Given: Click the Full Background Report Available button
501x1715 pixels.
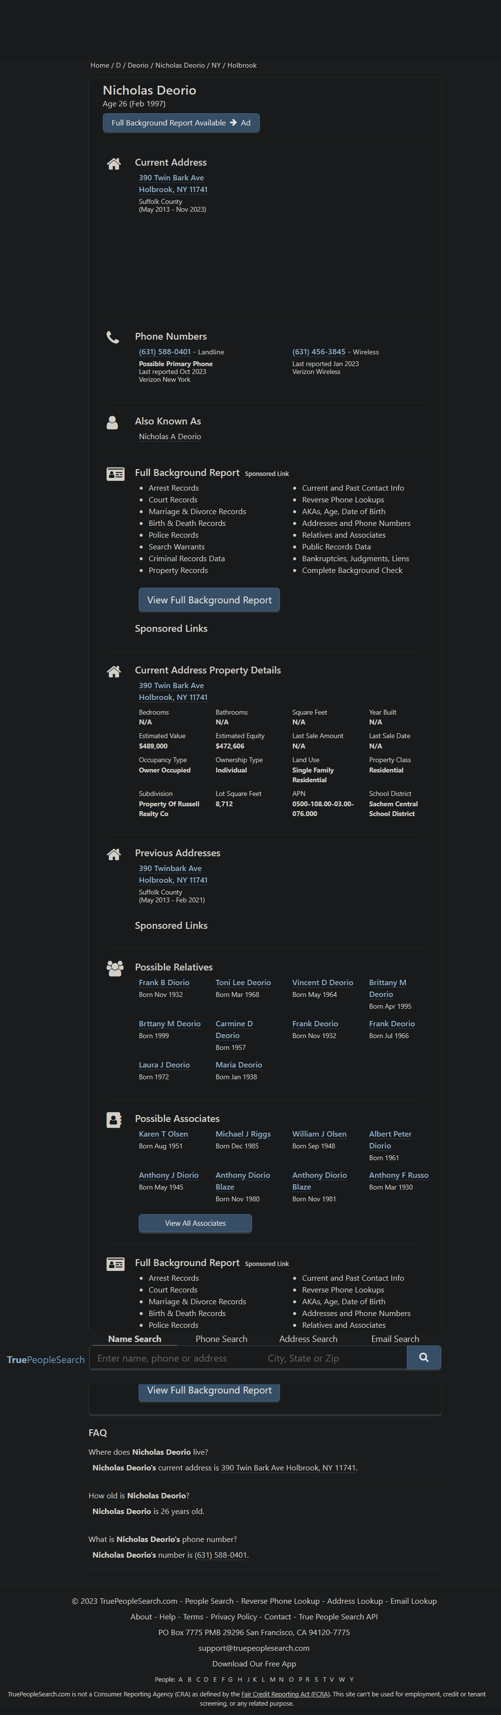Looking at the screenshot, I should 181,123.
